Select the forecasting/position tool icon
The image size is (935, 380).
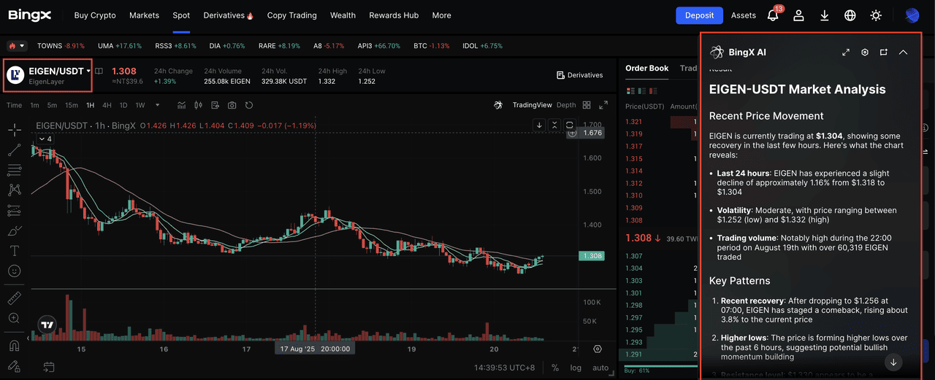[14, 210]
